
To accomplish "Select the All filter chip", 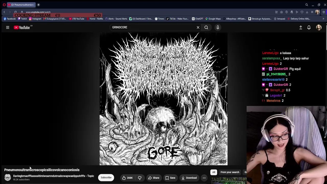I will (x=214, y=172).
